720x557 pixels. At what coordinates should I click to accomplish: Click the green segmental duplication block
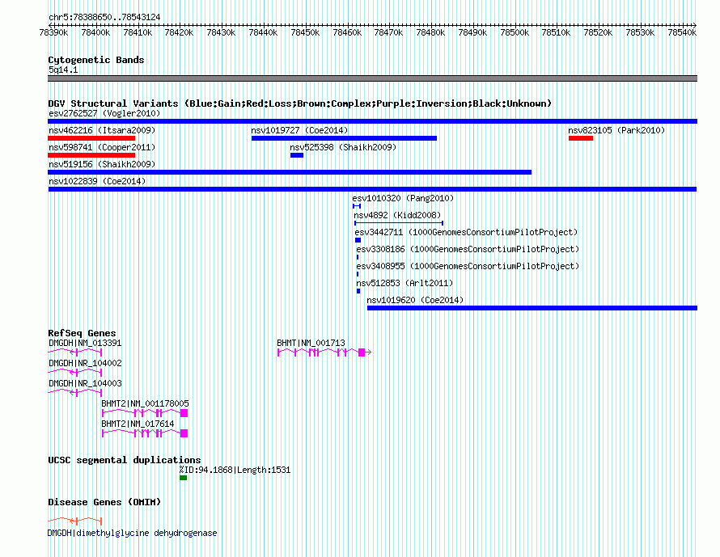pyautogui.click(x=183, y=478)
